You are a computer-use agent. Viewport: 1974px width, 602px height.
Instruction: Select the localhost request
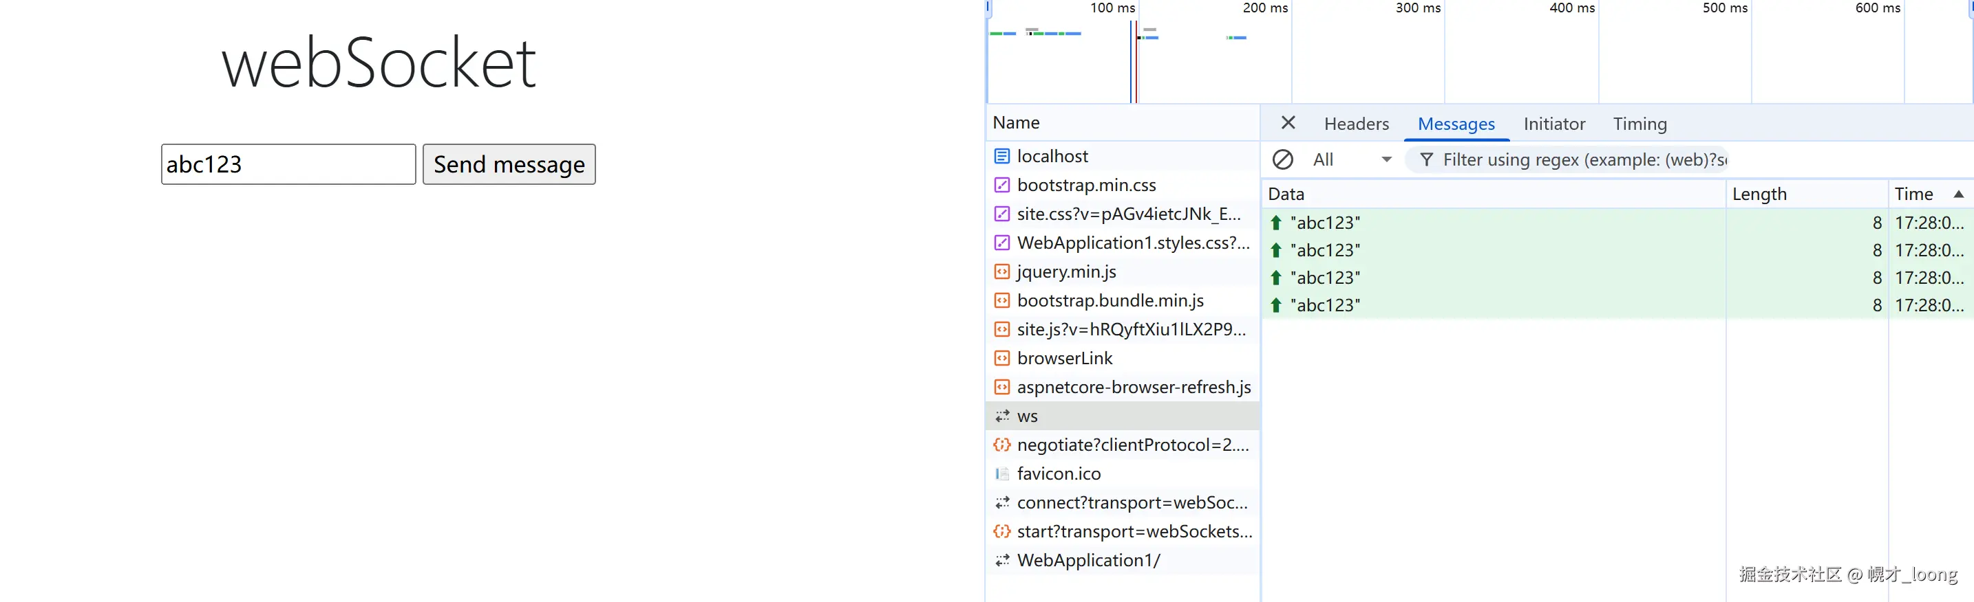pos(1122,156)
